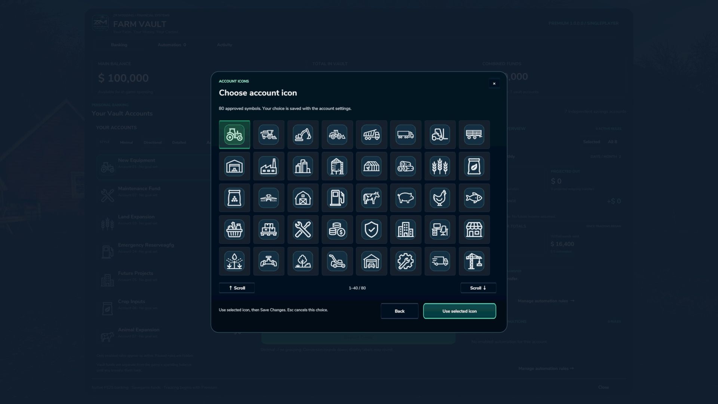Close the Choose account icon dialog
718x404 pixels.
[494, 83]
